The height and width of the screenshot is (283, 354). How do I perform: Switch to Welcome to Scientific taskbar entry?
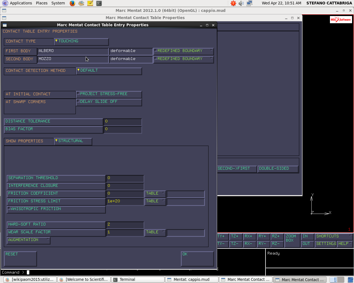click(84, 280)
